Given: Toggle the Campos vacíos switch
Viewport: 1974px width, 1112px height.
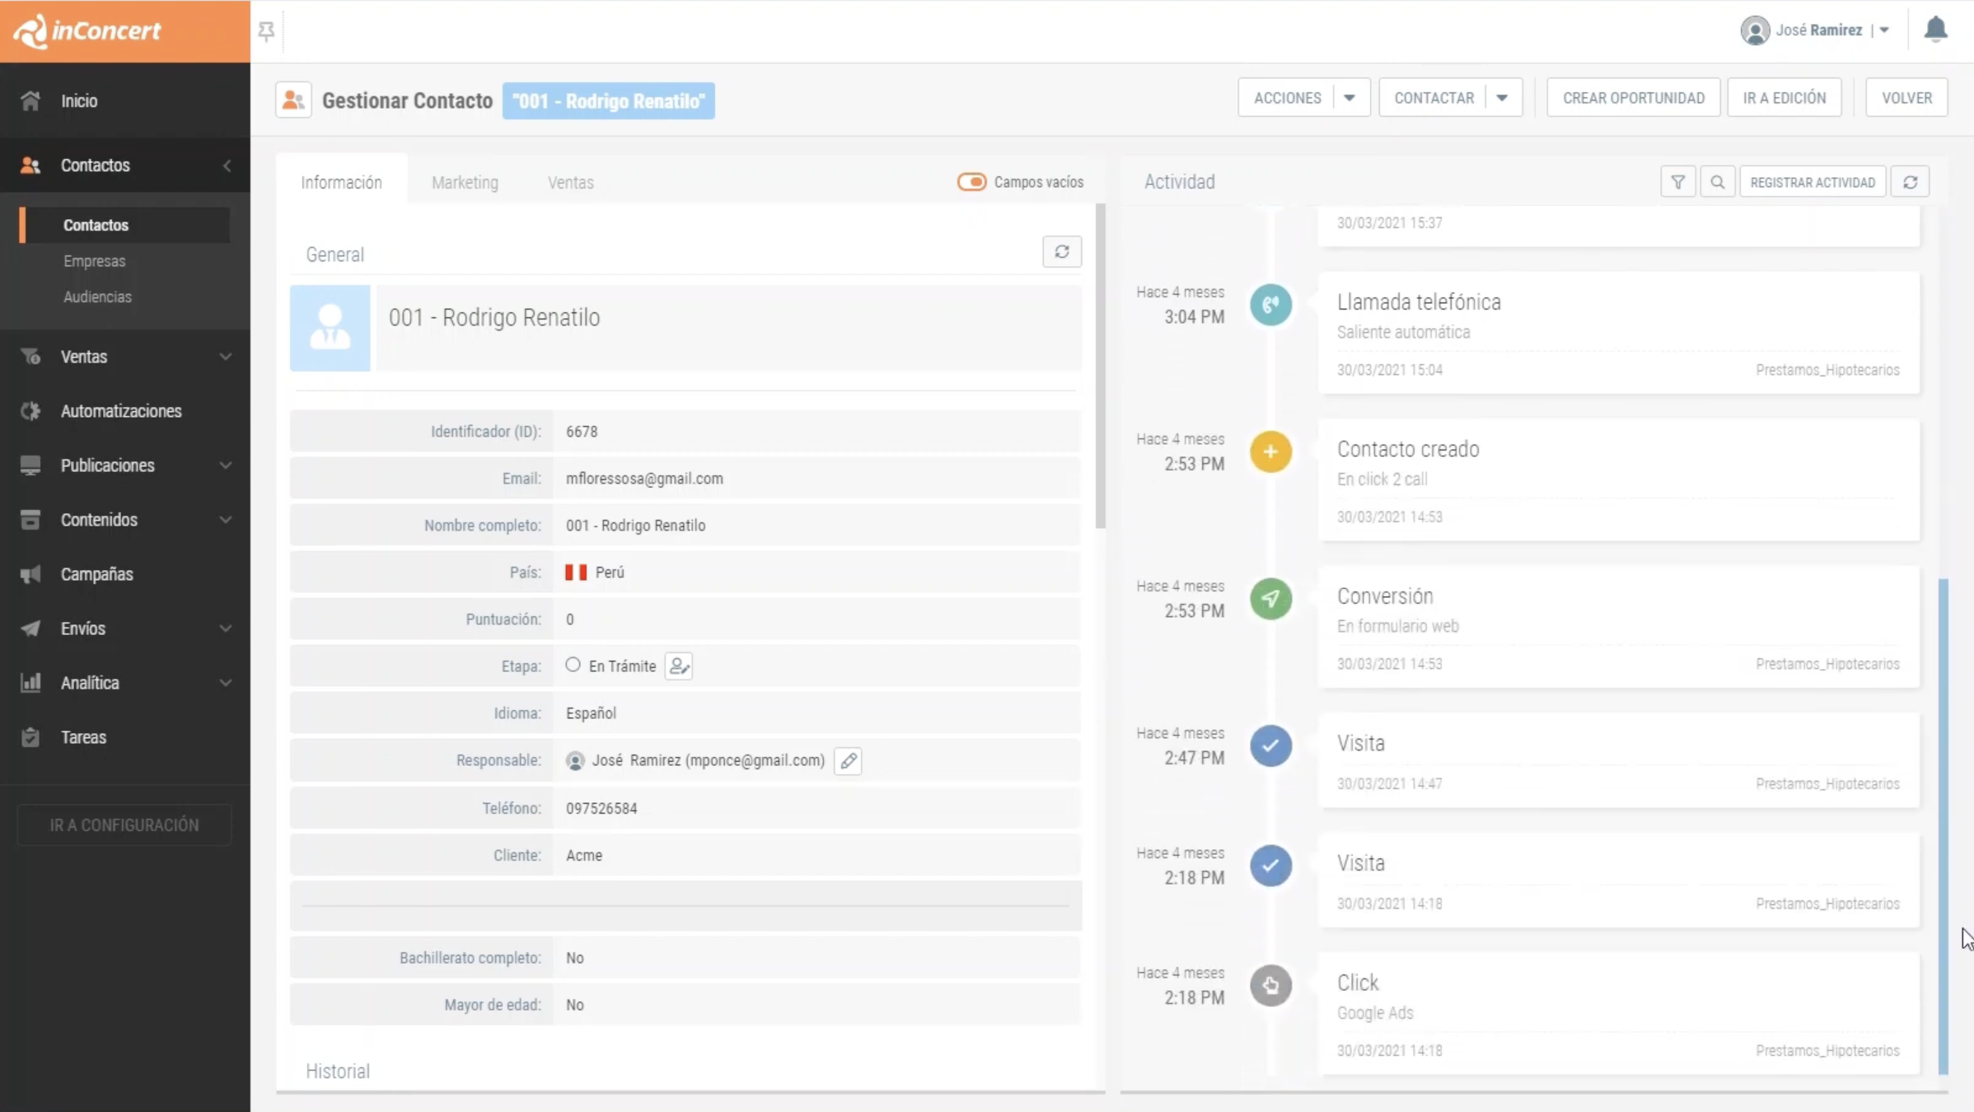Looking at the screenshot, I should pyautogui.click(x=971, y=182).
